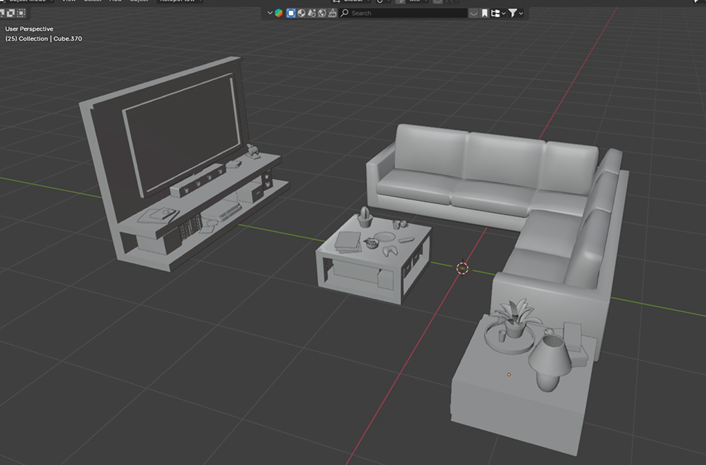Toggle the blue highlighted object filter icon
Screen dimensions: 706x465
click(291, 13)
